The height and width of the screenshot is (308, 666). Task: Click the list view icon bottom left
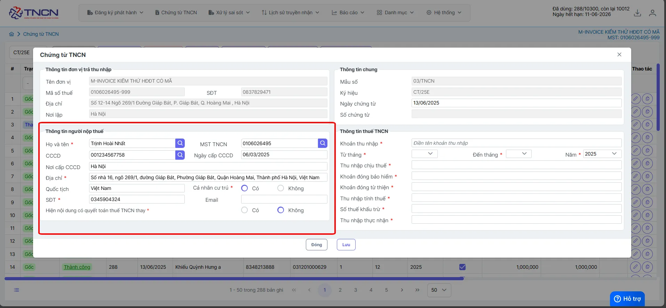16,290
